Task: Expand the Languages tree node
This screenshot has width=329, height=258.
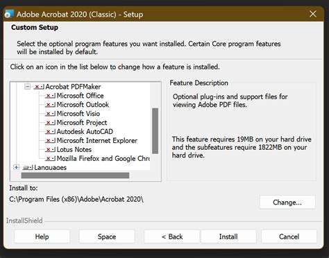Action: pyautogui.click(x=16, y=167)
